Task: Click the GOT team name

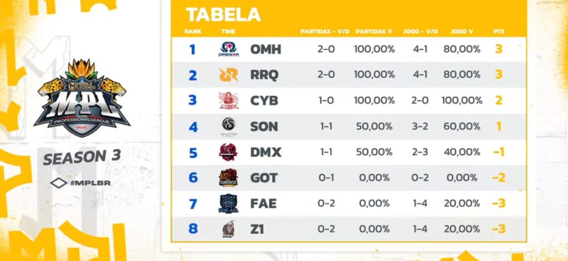Action: click(x=264, y=178)
